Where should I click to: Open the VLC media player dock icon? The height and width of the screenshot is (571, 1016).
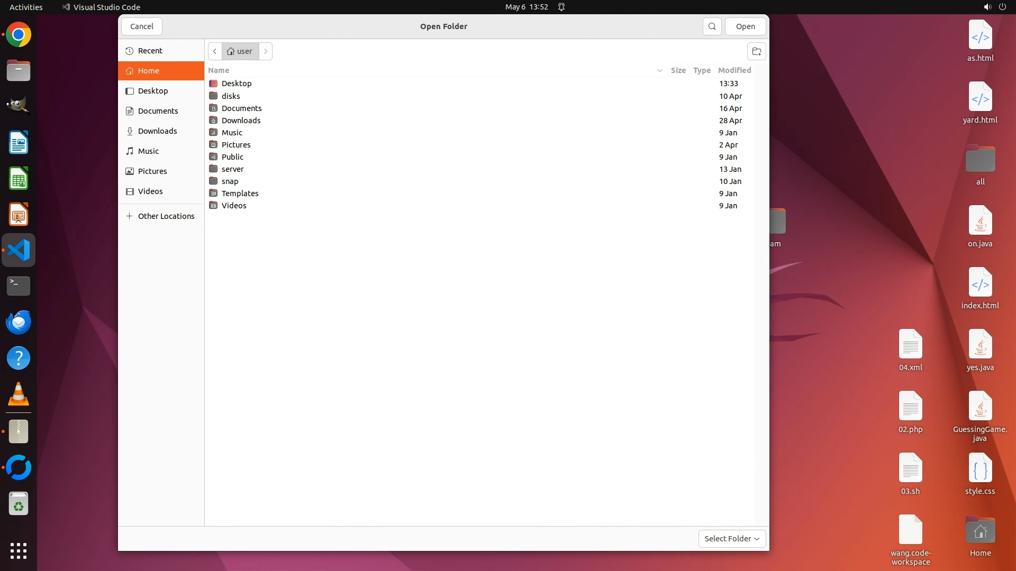point(19,394)
